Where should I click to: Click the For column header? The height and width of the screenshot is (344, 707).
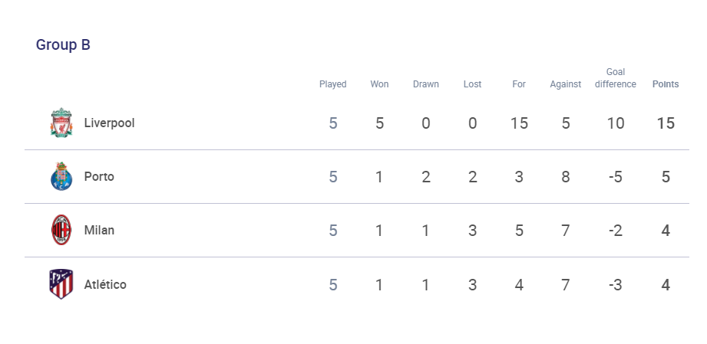tap(519, 84)
